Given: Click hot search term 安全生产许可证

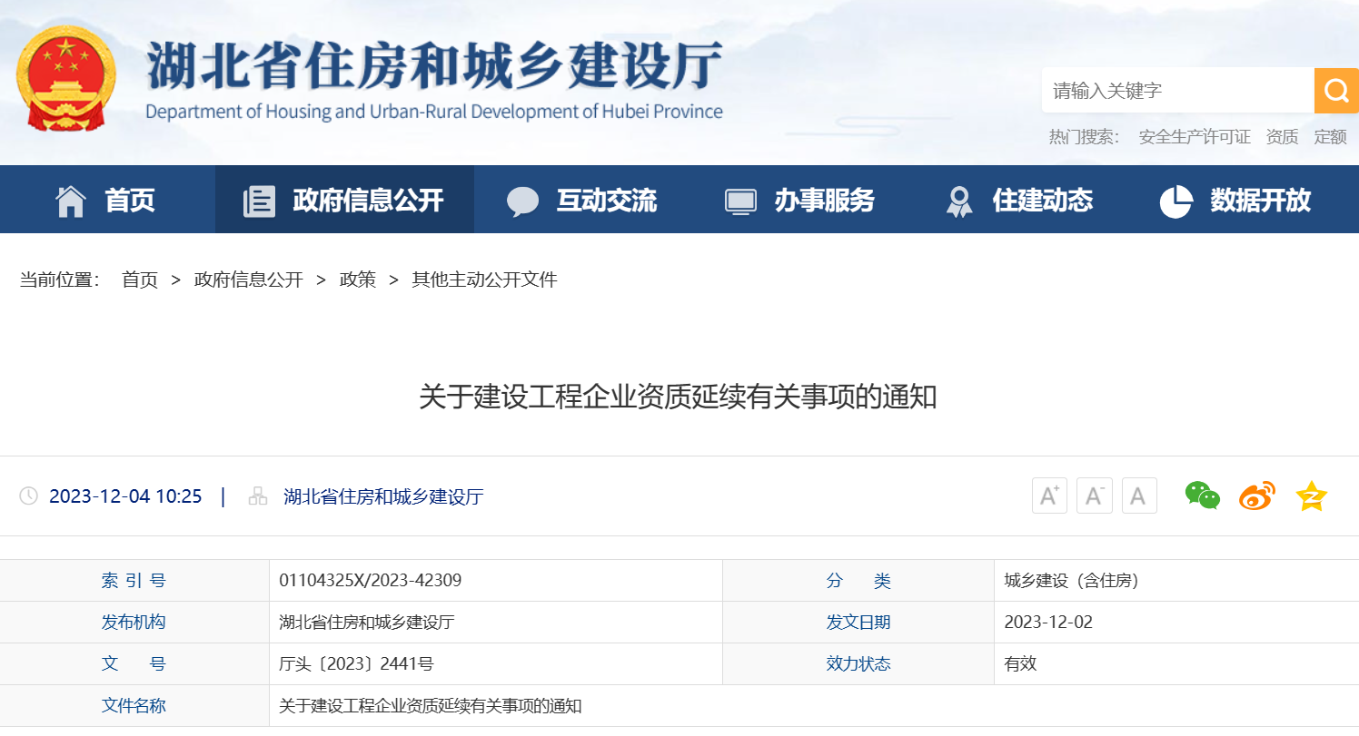Looking at the screenshot, I should [x=1195, y=137].
